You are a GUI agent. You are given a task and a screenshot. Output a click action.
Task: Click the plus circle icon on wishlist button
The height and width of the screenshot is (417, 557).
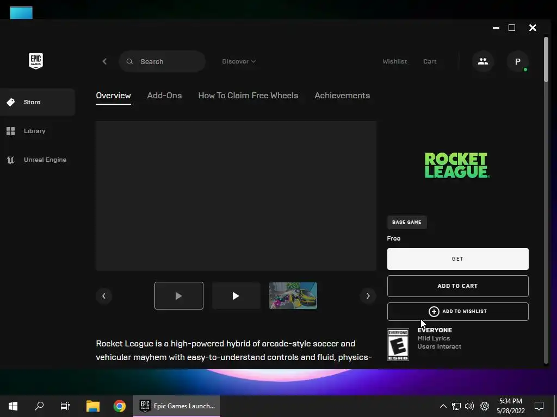tap(434, 311)
